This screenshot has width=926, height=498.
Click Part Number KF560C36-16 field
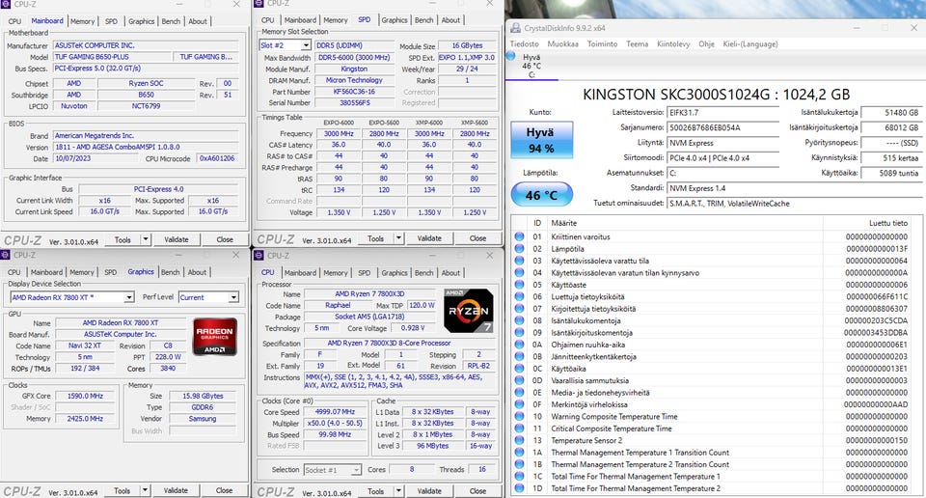pyautogui.click(x=354, y=92)
